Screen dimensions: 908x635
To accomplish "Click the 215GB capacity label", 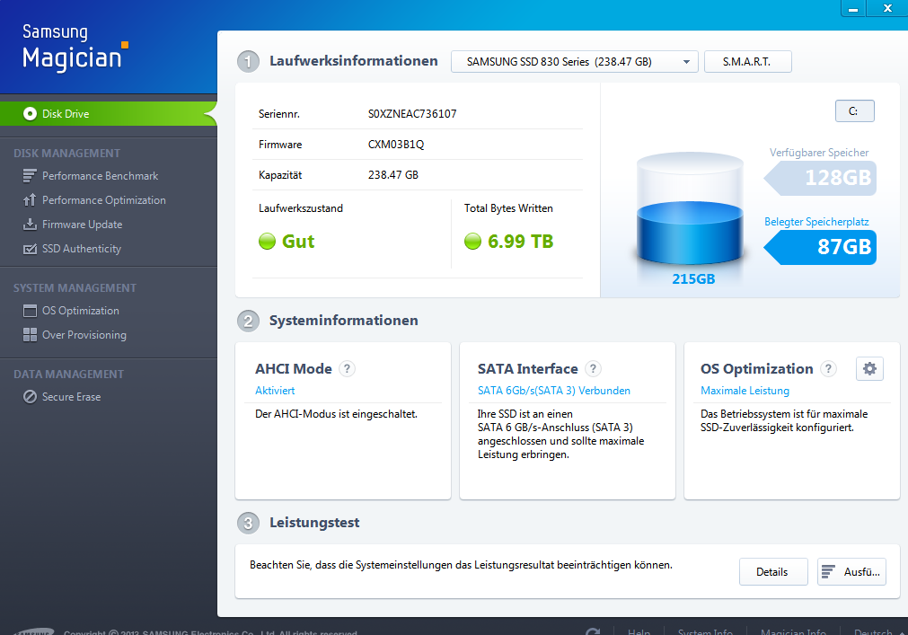I will click(693, 279).
